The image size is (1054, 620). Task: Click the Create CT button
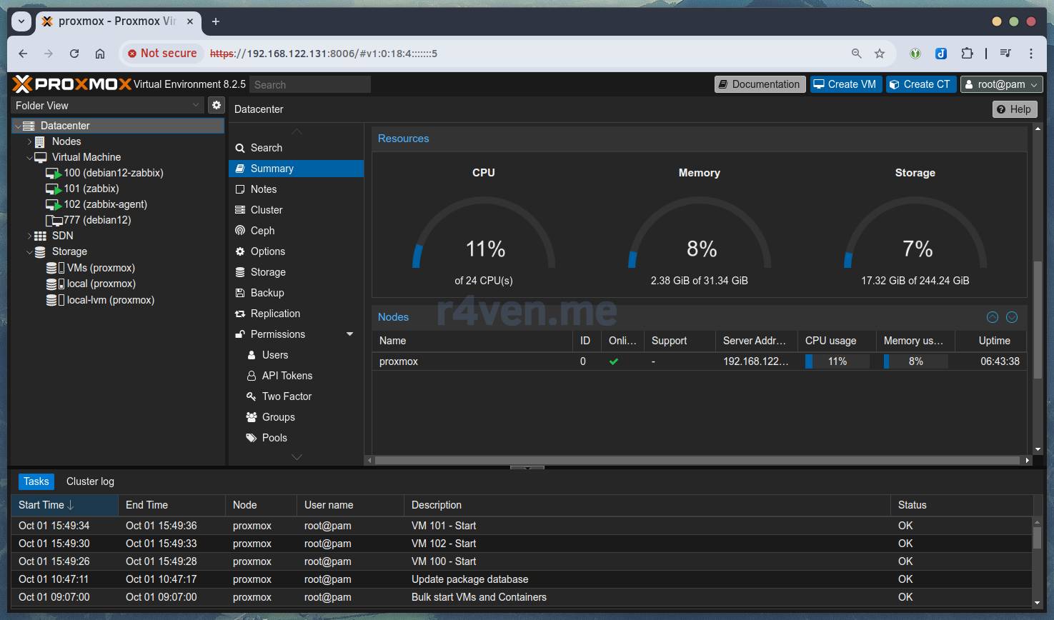tap(920, 84)
